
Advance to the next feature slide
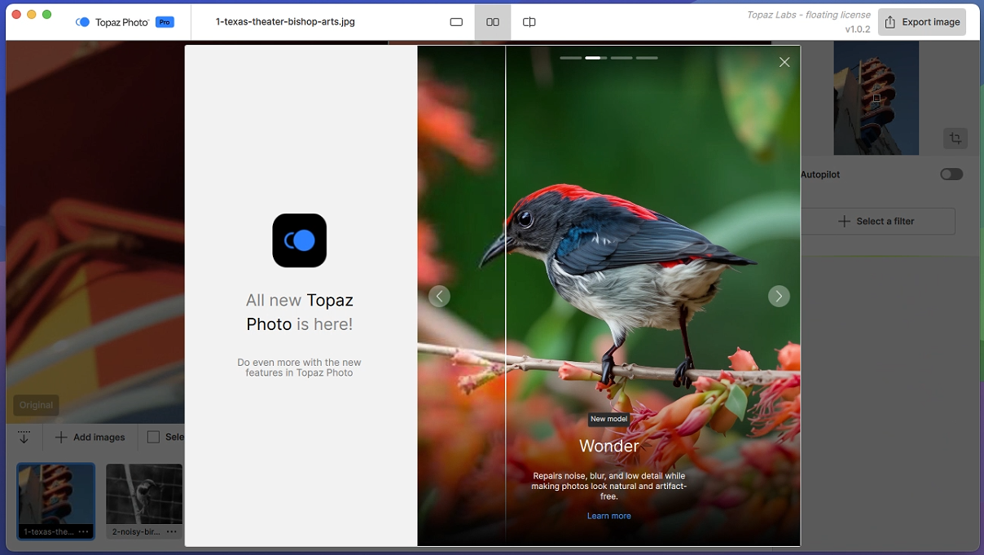779,297
